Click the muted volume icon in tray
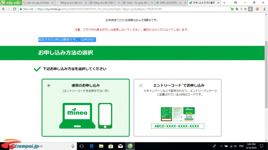This screenshot has width=268, height=150. click(236, 146)
